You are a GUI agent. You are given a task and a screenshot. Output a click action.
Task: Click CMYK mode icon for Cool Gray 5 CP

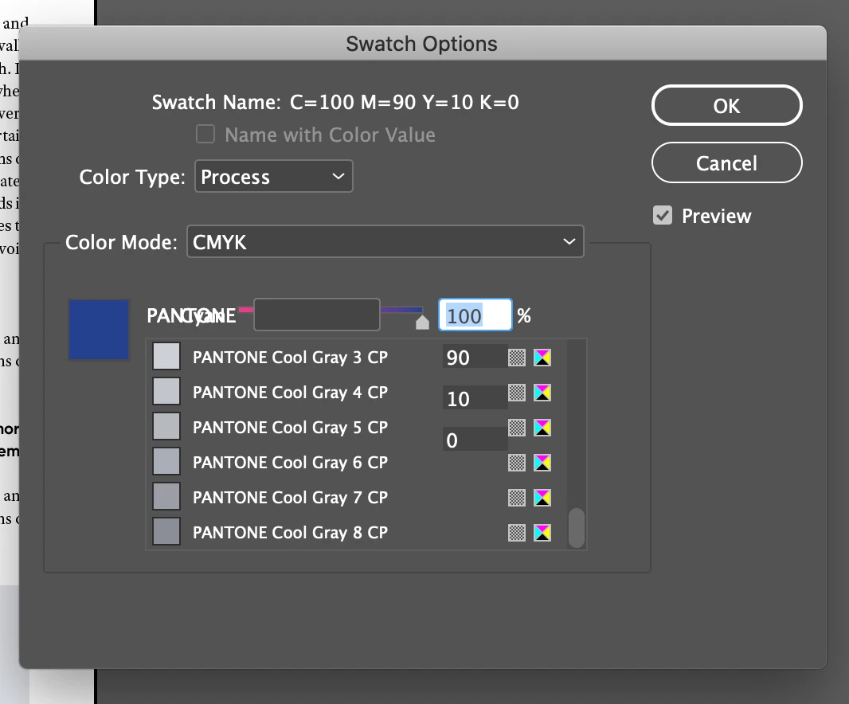[x=542, y=428]
